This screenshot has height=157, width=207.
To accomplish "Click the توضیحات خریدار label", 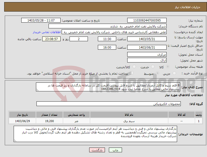I will point(190,134).
